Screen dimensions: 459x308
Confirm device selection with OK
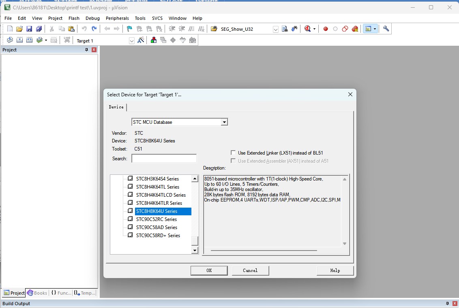[x=209, y=270]
